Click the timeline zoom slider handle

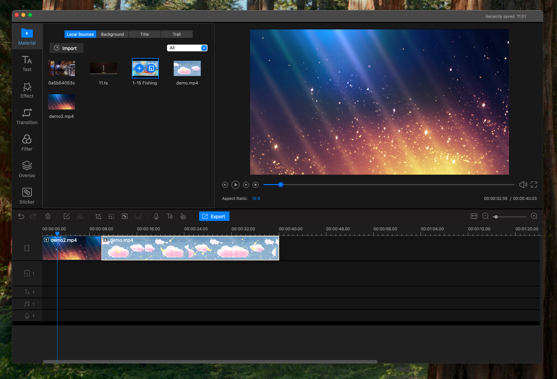tap(496, 217)
